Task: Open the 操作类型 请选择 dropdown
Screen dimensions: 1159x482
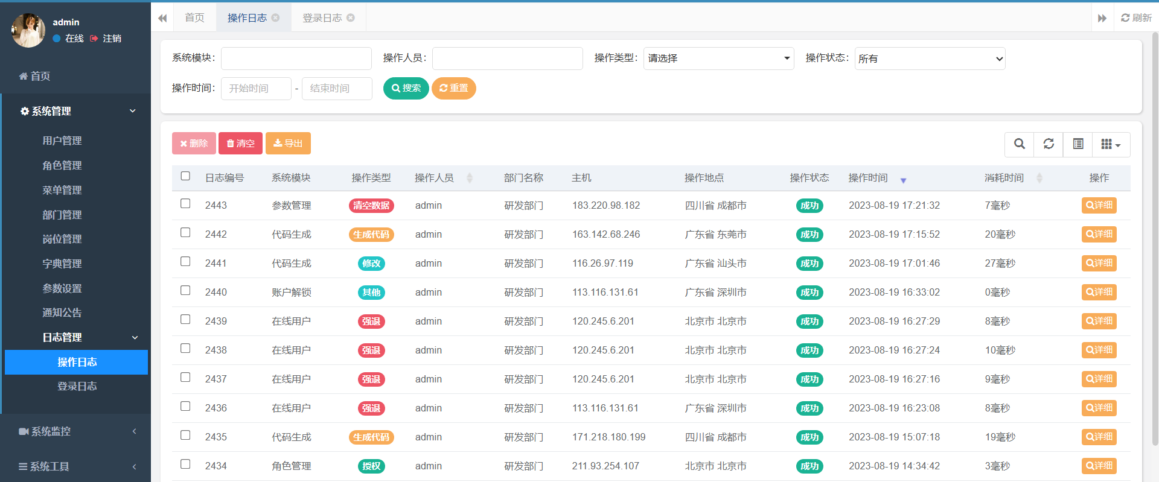Action: pos(719,59)
